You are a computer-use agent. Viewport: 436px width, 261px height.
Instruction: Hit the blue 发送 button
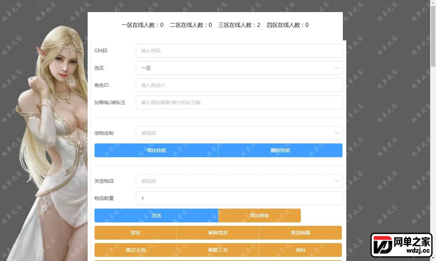(x=156, y=215)
